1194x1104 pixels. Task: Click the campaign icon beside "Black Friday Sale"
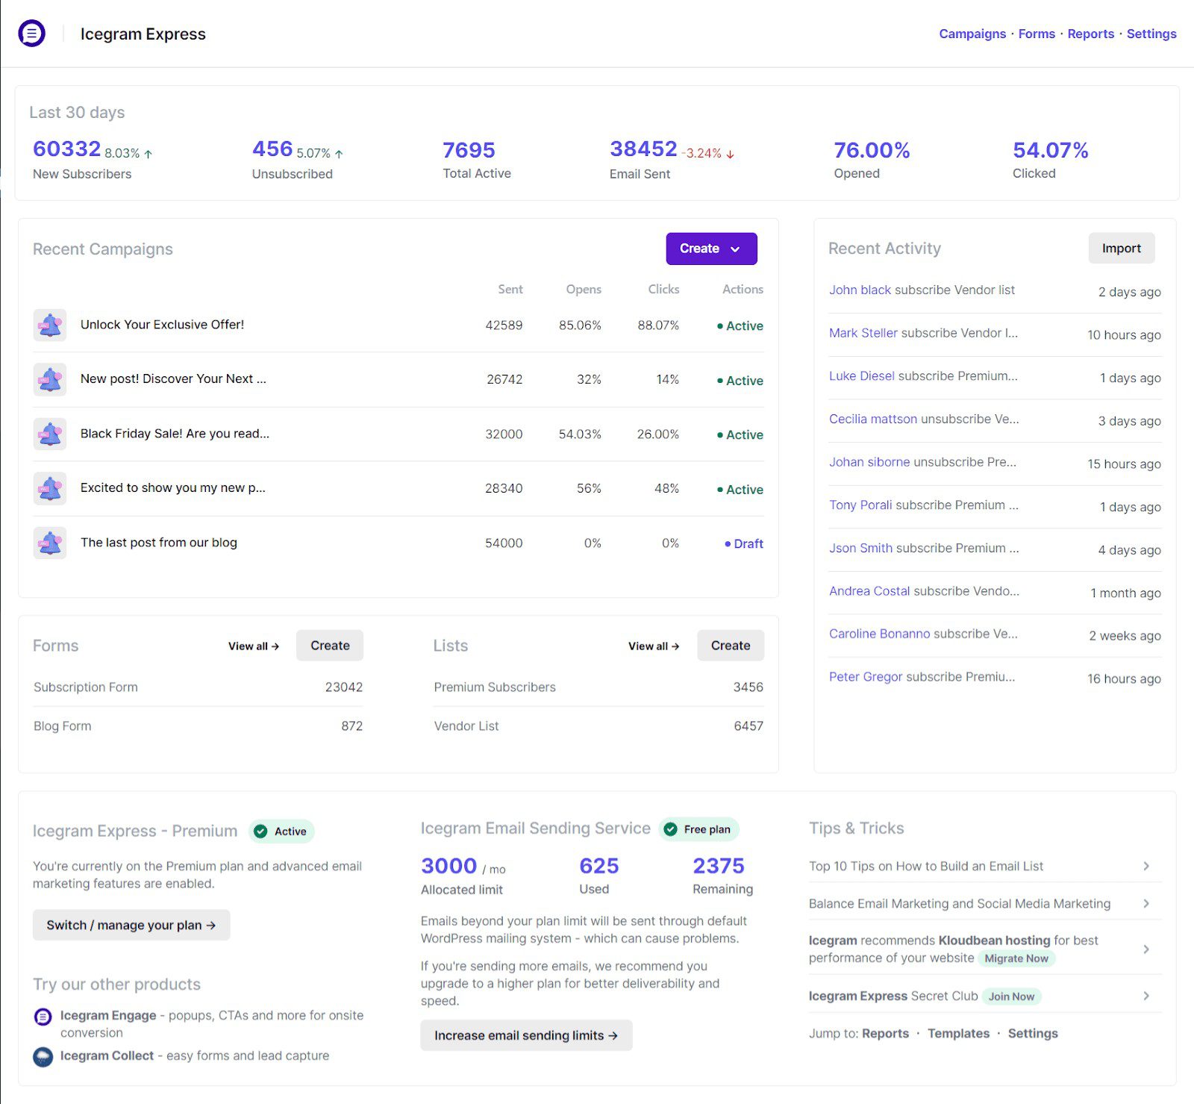tap(49, 434)
